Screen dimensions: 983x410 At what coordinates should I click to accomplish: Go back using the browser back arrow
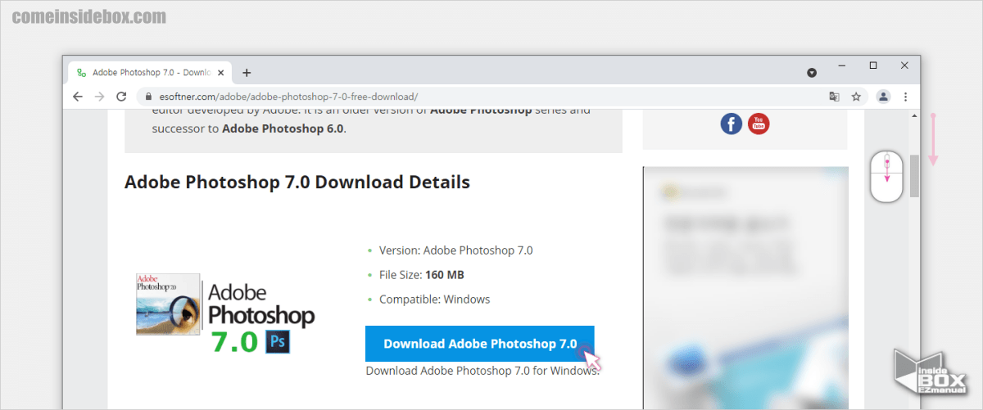tap(78, 97)
